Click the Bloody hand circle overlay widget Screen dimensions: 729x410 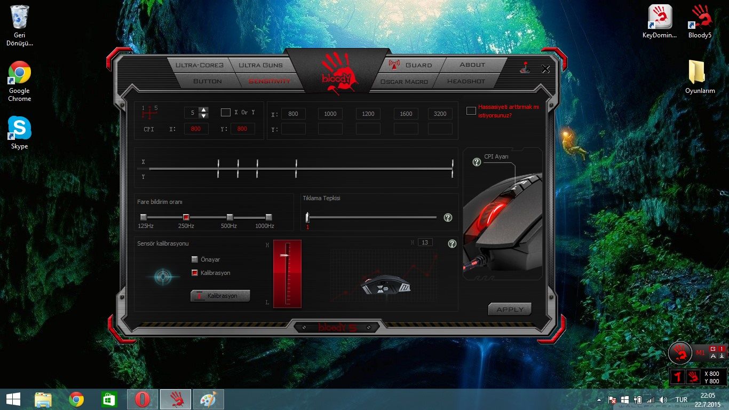pyautogui.click(x=680, y=353)
